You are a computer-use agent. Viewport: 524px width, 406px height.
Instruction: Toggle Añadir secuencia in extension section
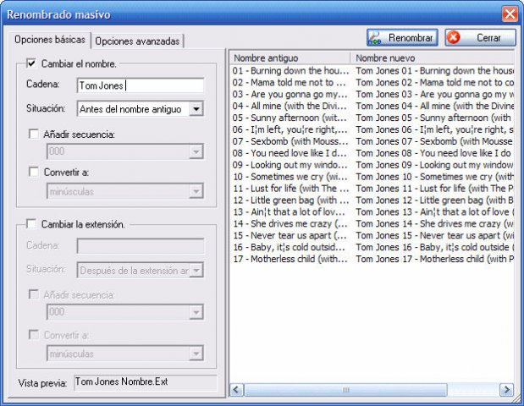pos(34,294)
